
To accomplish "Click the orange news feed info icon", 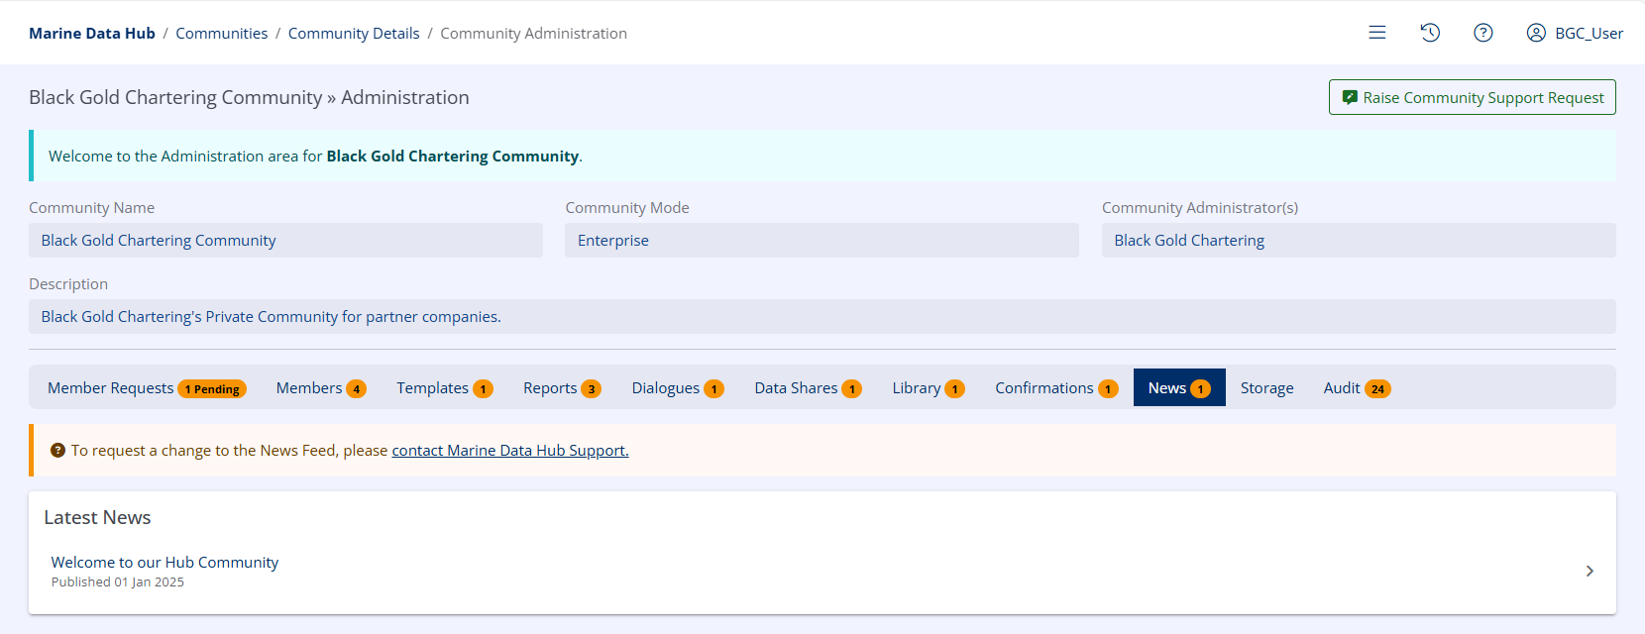I will pyautogui.click(x=57, y=451).
